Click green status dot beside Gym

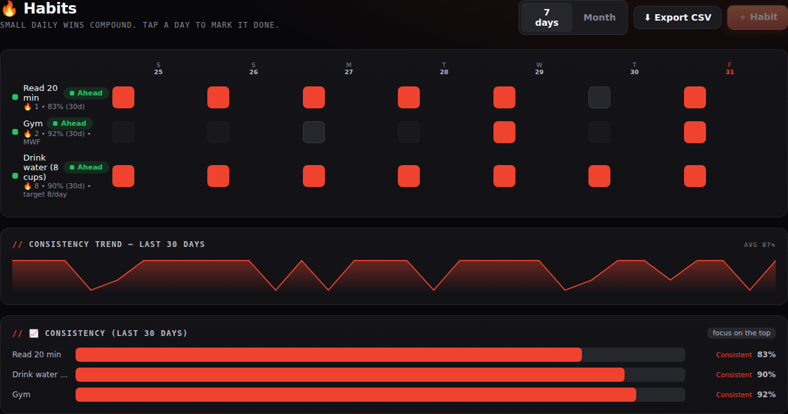pos(16,132)
